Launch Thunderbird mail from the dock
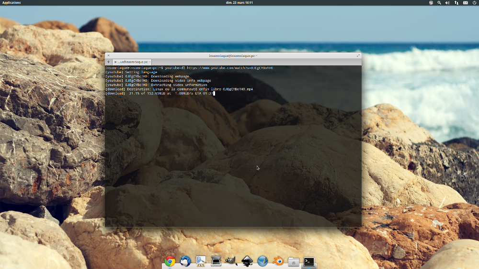 (185, 261)
